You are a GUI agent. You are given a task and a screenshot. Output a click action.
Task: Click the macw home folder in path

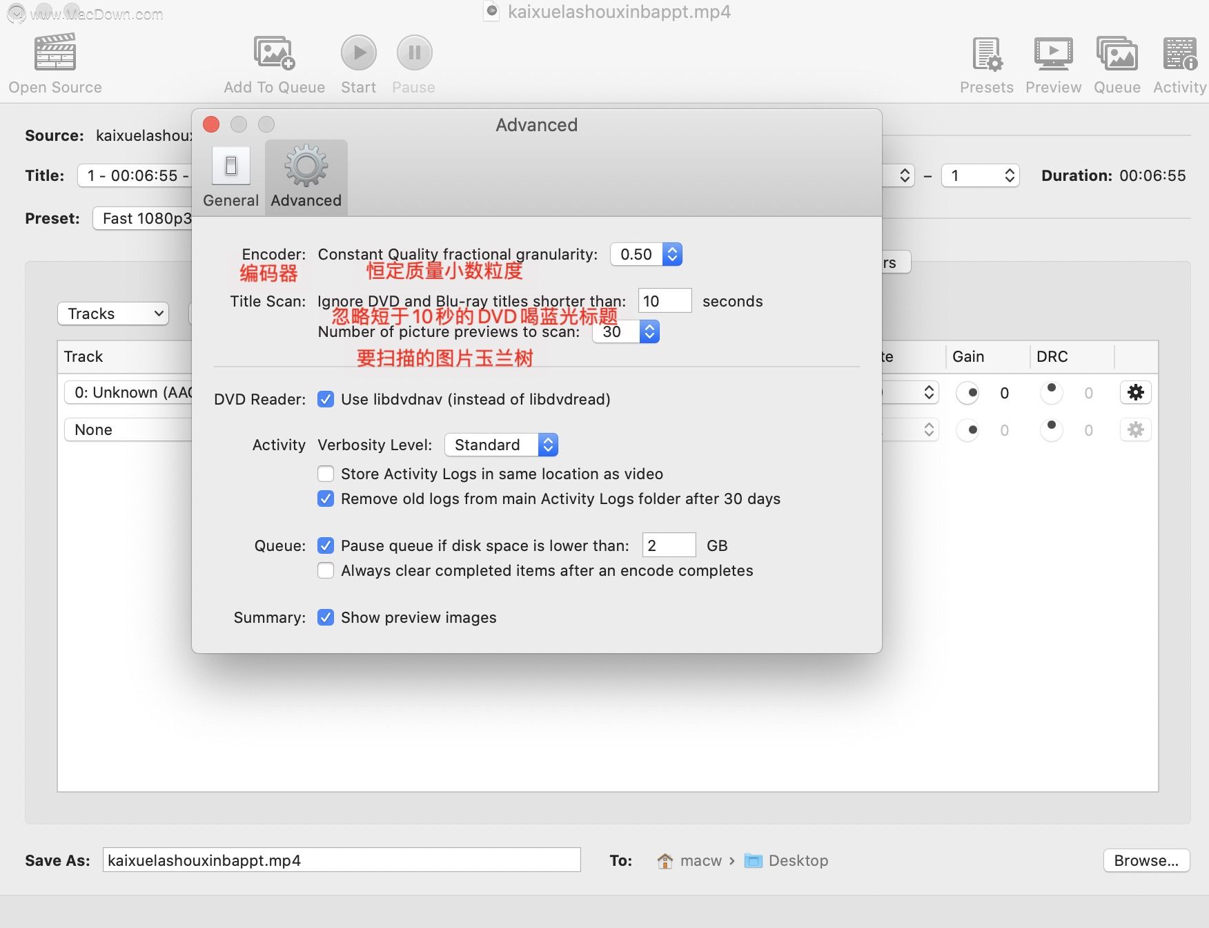[689, 860]
